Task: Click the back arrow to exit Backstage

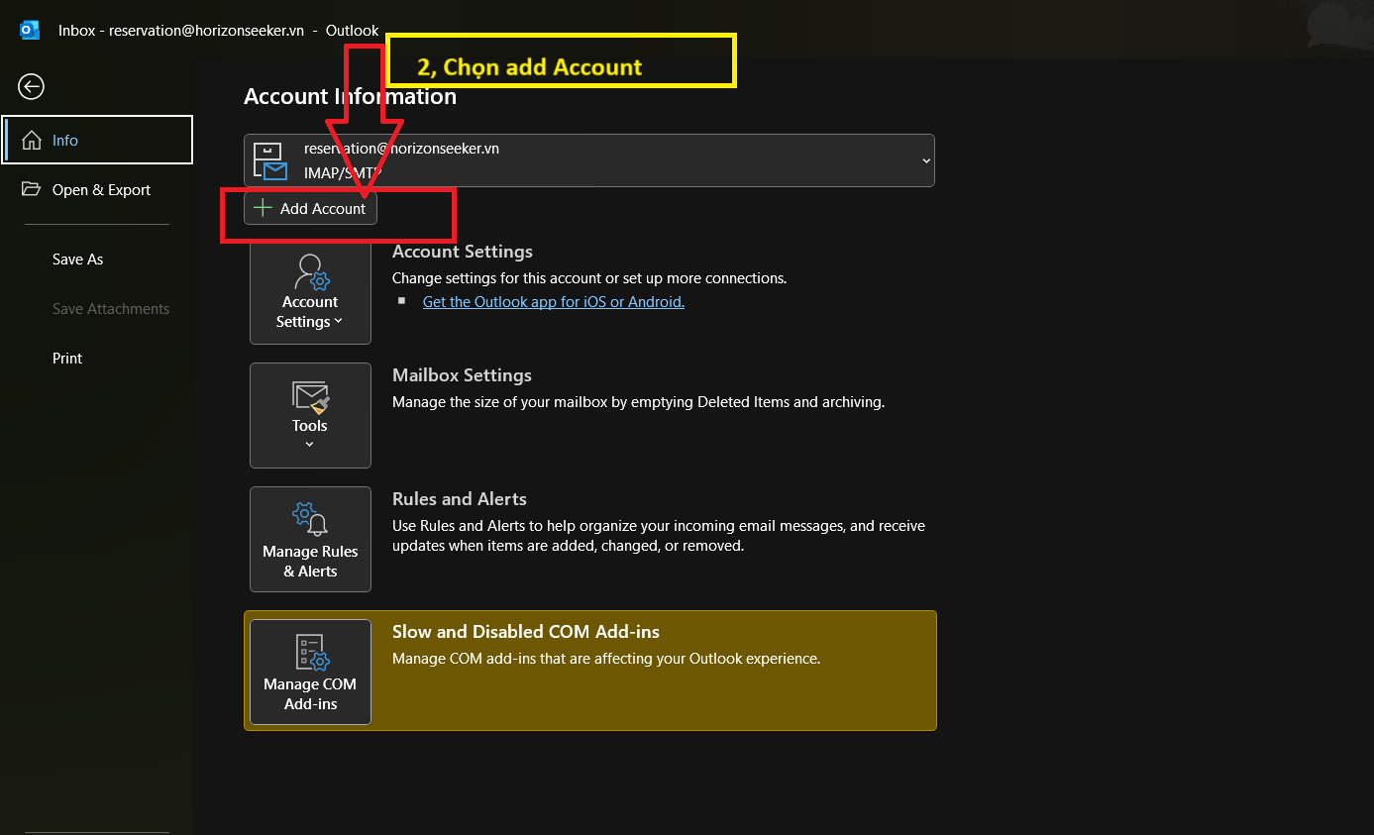Action: [x=32, y=87]
